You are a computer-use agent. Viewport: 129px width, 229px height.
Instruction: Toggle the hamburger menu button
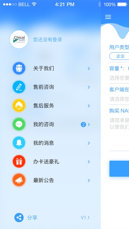(x=108, y=17)
